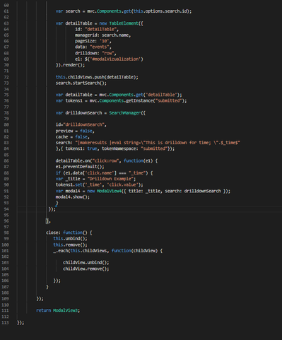Click 'SearchManager' on line 78
Image resolution: width=282 pixels, height=340 pixels.
pyautogui.click(x=125, y=113)
